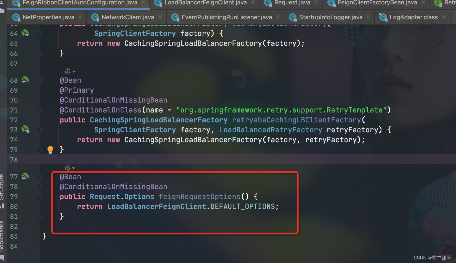Image resolution: width=456 pixels, height=263 pixels.
Task: Open author inlay hint above line 68
Action: 70,72
